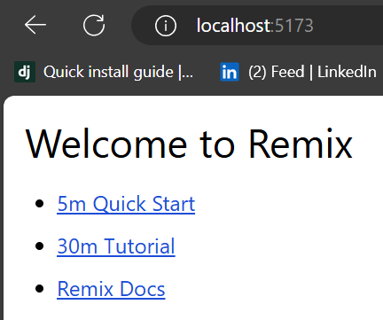Reload the page with the refresh icon

94,25
